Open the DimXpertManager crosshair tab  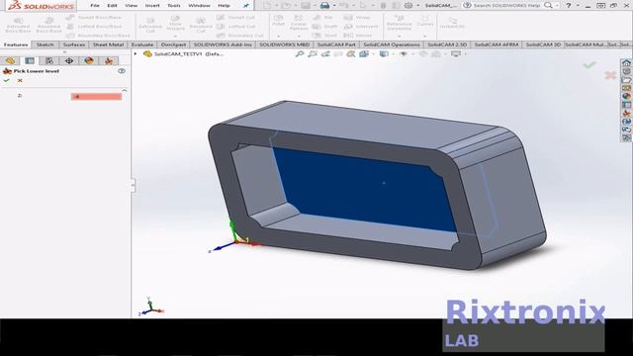point(69,60)
